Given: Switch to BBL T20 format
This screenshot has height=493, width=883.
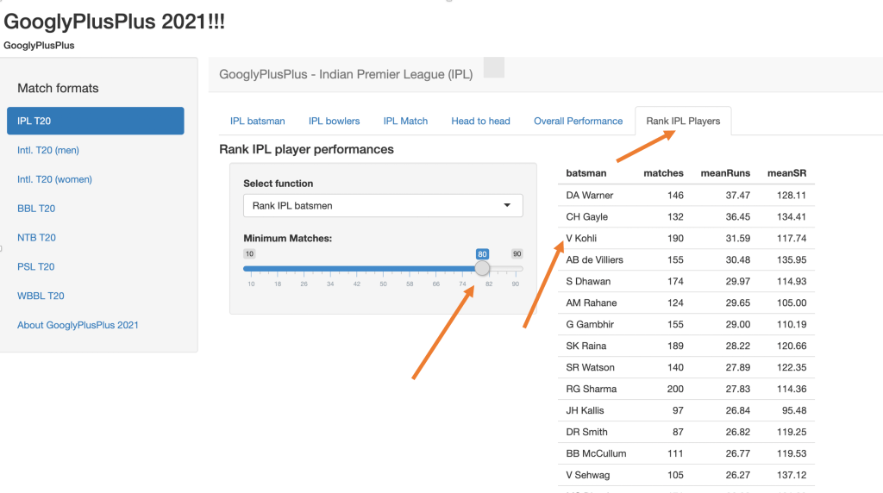Looking at the screenshot, I should 36,209.
